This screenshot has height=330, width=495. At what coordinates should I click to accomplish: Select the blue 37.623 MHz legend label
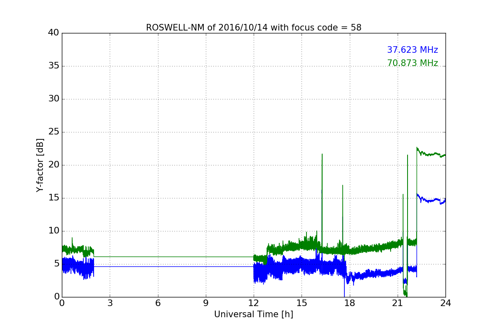412,50
